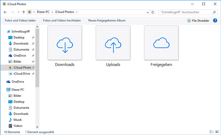Switch to details view in status bar
Screen dimensions: 221x135
(x=211, y=132)
